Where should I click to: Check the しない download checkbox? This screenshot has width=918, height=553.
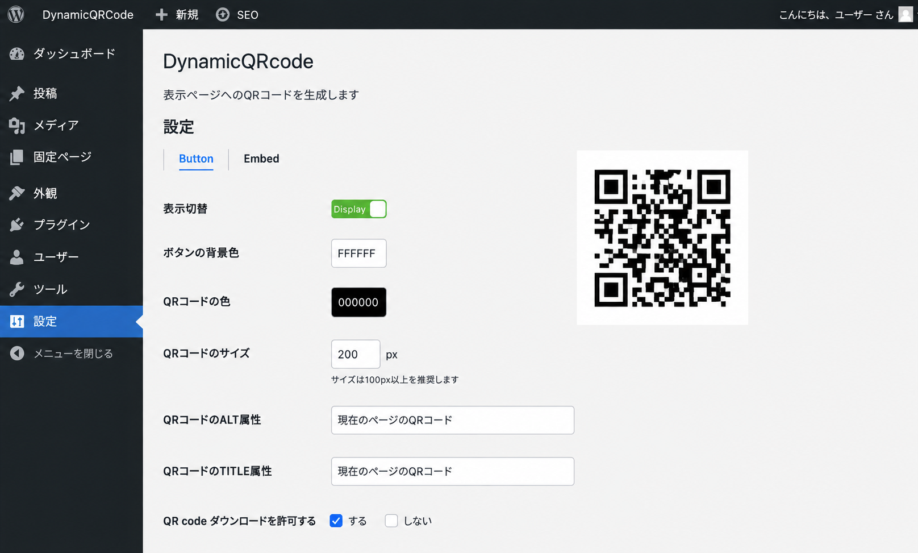391,521
